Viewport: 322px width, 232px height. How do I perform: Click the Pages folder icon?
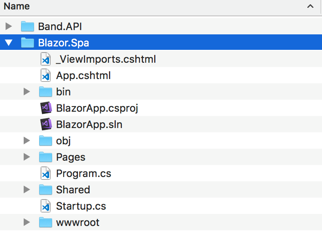tap(46, 157)
